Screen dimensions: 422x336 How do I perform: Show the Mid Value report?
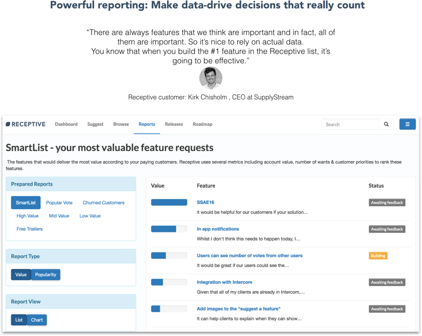point(59,216)
